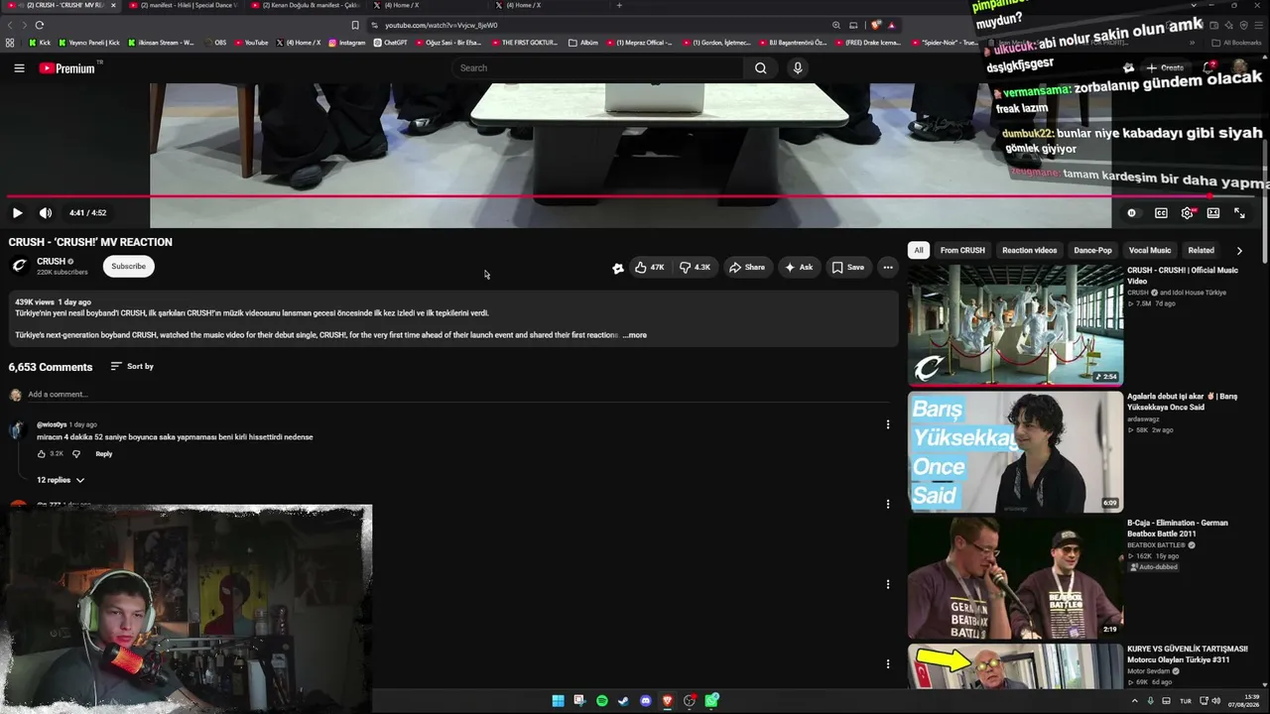Dislike the video with thumbs down 4.3K

pyautogui.click(x=696, y=267)
